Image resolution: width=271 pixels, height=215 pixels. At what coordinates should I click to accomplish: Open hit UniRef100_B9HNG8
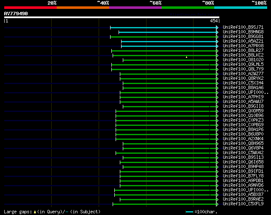pyautogui.click(x=243, y=32)
